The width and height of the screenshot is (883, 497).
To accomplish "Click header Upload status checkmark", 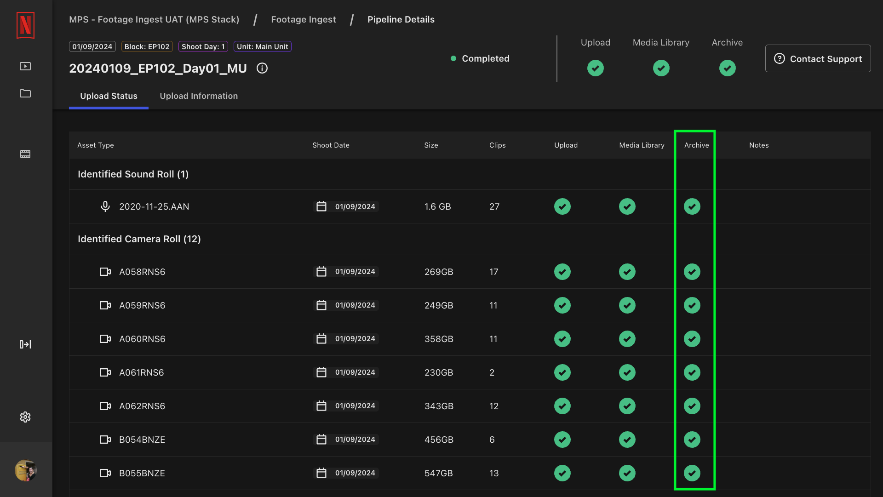I will pos(596,68).
